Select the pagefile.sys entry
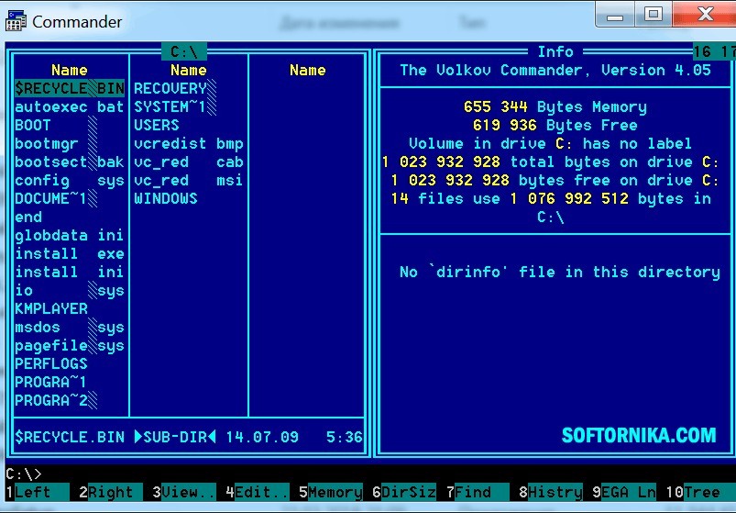The image size is (736, 513). coord(70,346)
